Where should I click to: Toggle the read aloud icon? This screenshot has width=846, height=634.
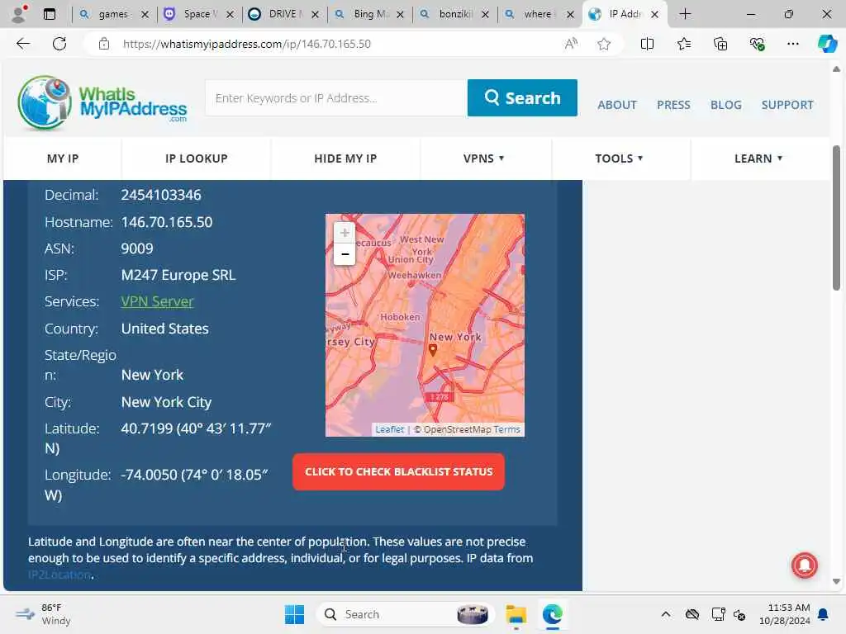coord(571,44)
